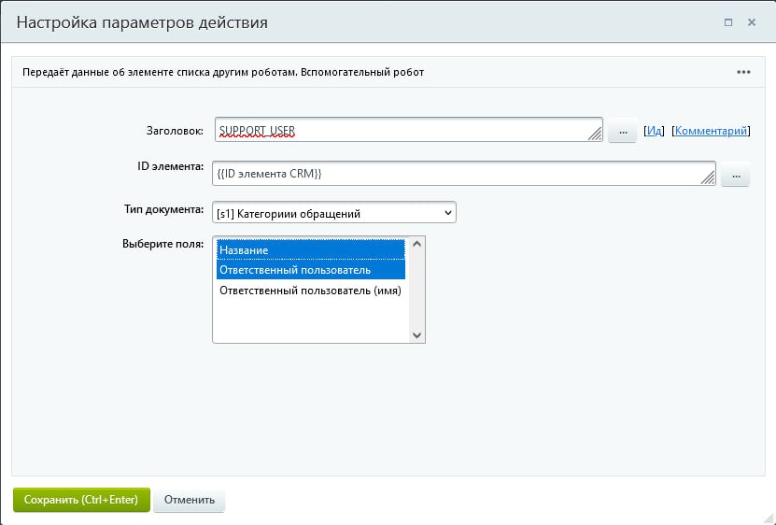The image size is (776, 525).
Task: Select Ответственный пользователь in field list
Action: pyautogui.click(x=311, y=270)
